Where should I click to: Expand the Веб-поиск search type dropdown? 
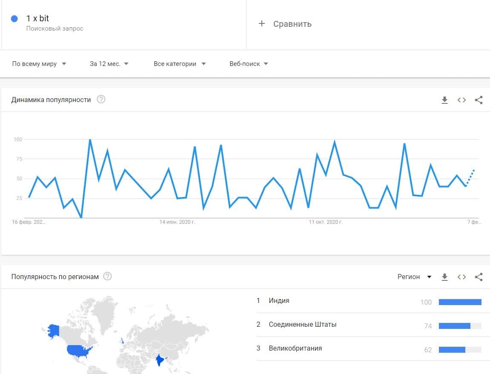tap(249, 64)
